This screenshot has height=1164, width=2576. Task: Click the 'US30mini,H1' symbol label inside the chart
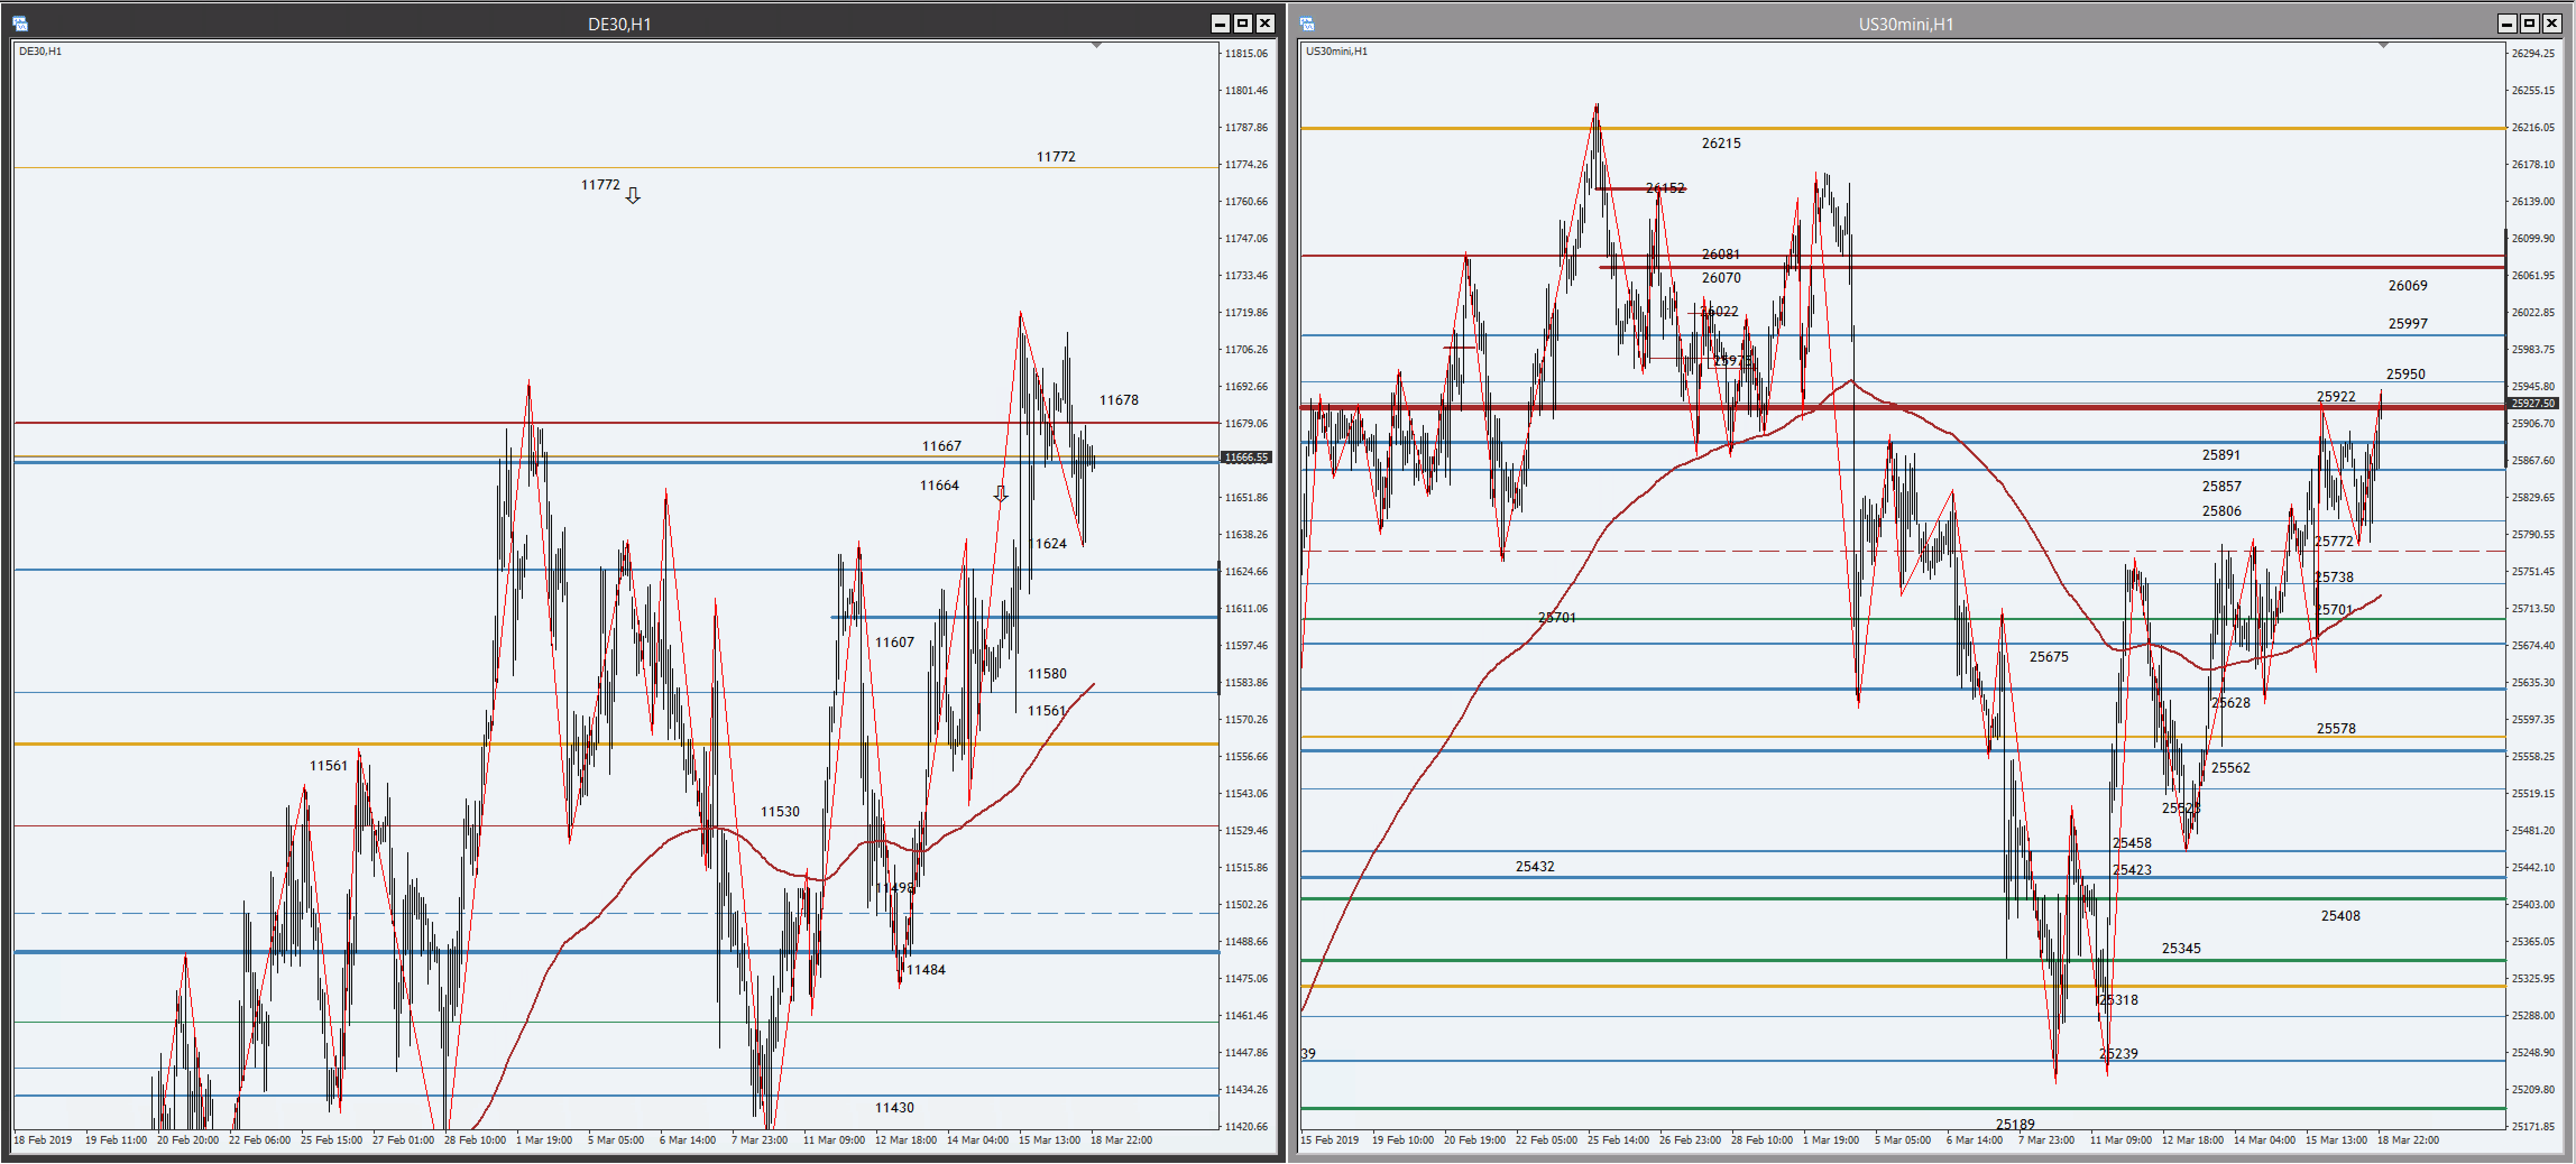click(x=1337, y=51)
